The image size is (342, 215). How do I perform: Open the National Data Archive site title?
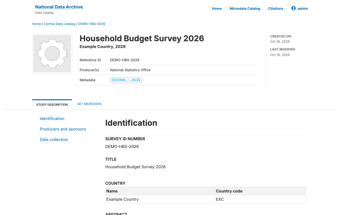(x=59, y=7)
